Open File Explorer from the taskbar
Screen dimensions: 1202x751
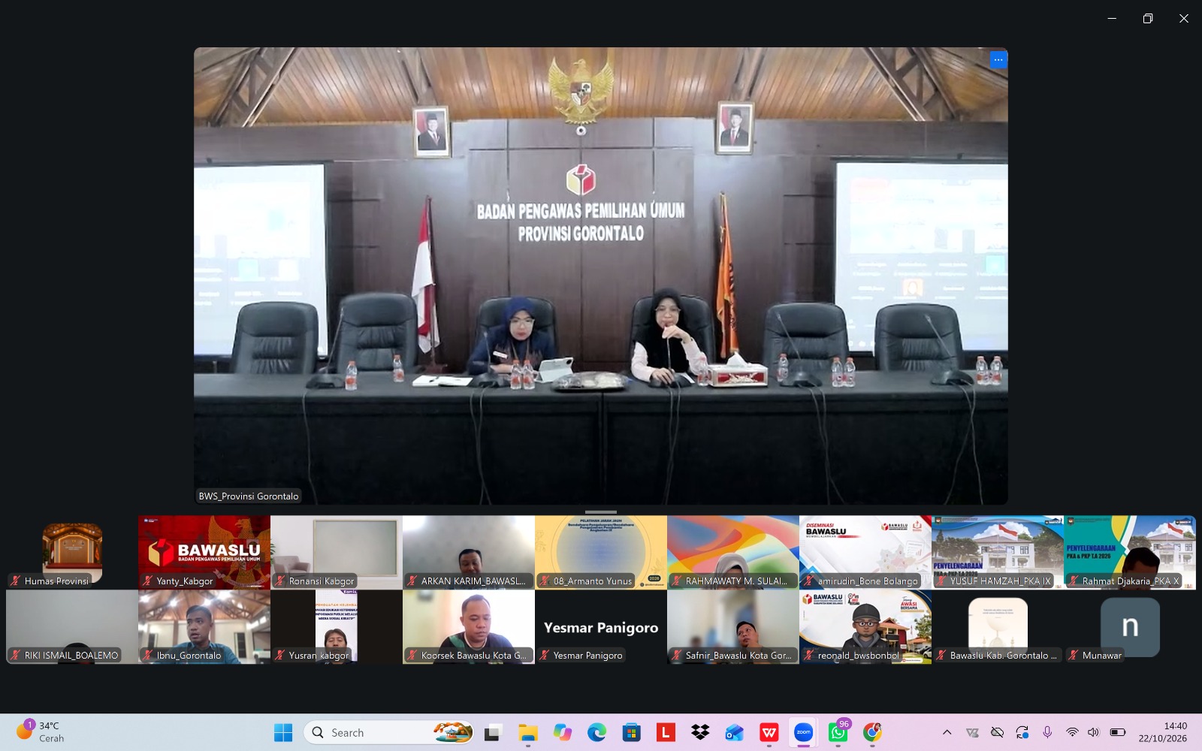click(x=527, y=732)
